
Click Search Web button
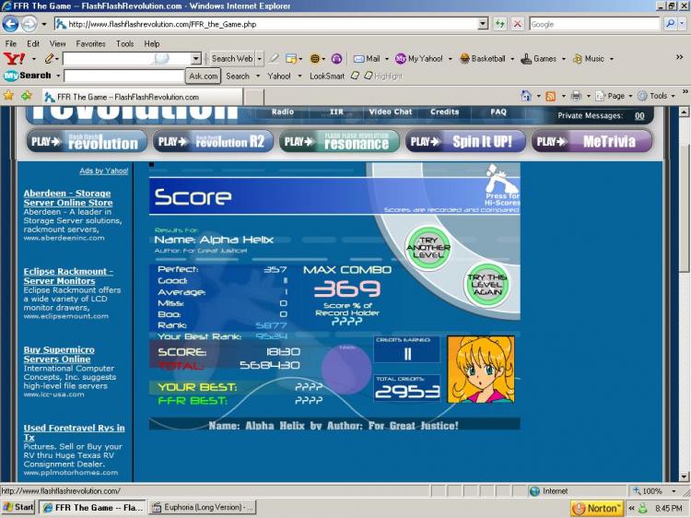coord(232,59)
